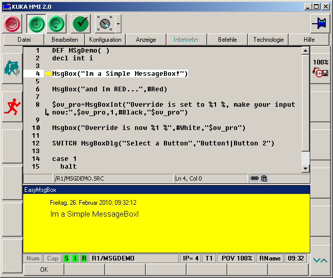Viewport: 333px width, 278px height.
Task: Click the POV 100% status field
Action: [x=236, y=258]
